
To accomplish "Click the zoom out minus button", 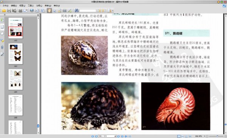I will (x=207, y=136).
